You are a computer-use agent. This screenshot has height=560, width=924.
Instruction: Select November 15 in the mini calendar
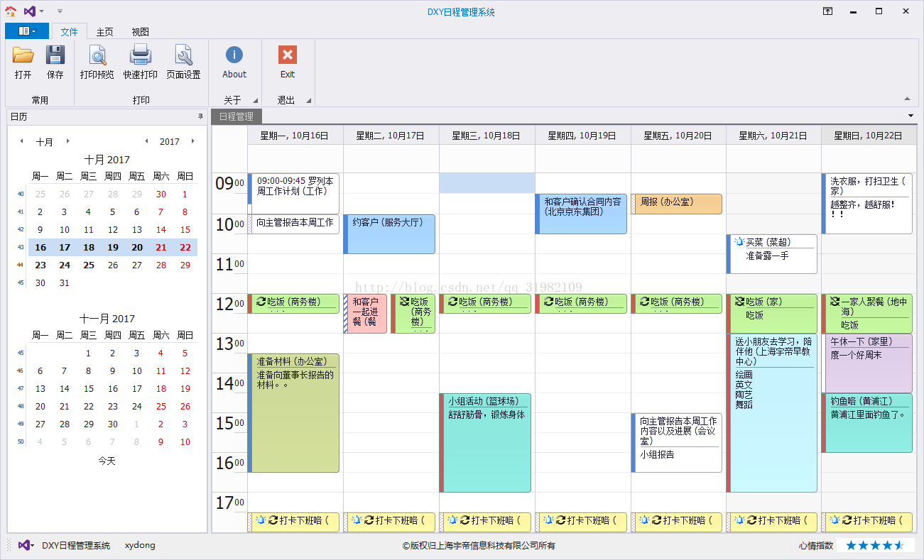[x=89, y=388]
